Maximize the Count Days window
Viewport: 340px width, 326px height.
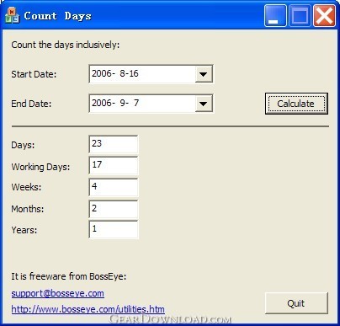(300, 15)
